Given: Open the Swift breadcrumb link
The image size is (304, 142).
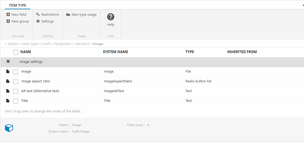Looking at the screenshot, I should pyautogui.click(x=46, y=44).
